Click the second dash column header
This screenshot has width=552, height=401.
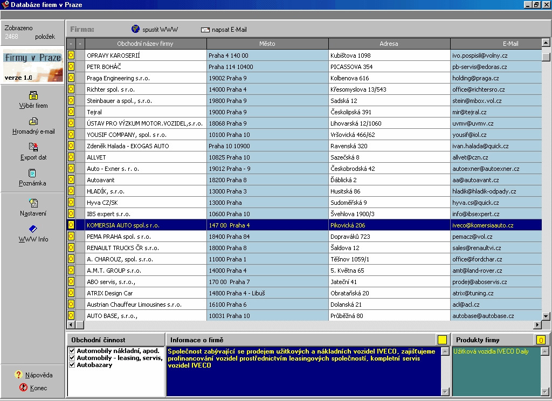80,44
